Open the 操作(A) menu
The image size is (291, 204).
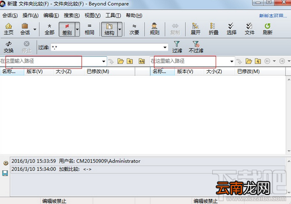30,15
